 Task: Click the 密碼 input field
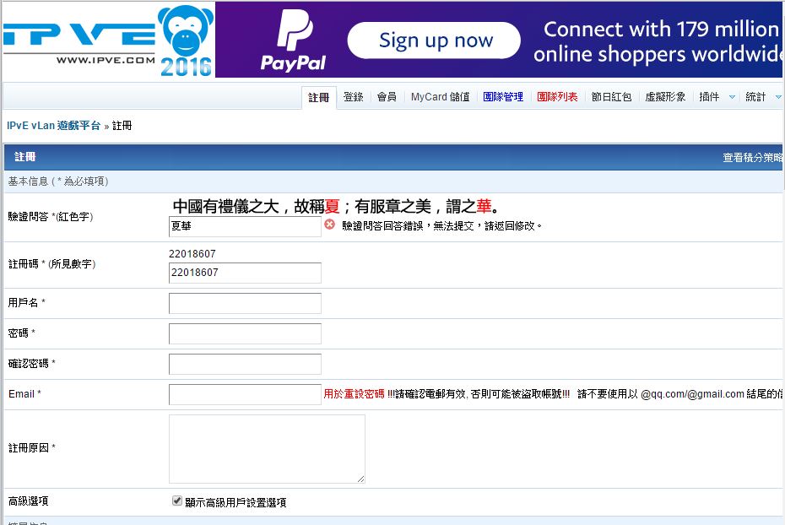pos(245,333)
